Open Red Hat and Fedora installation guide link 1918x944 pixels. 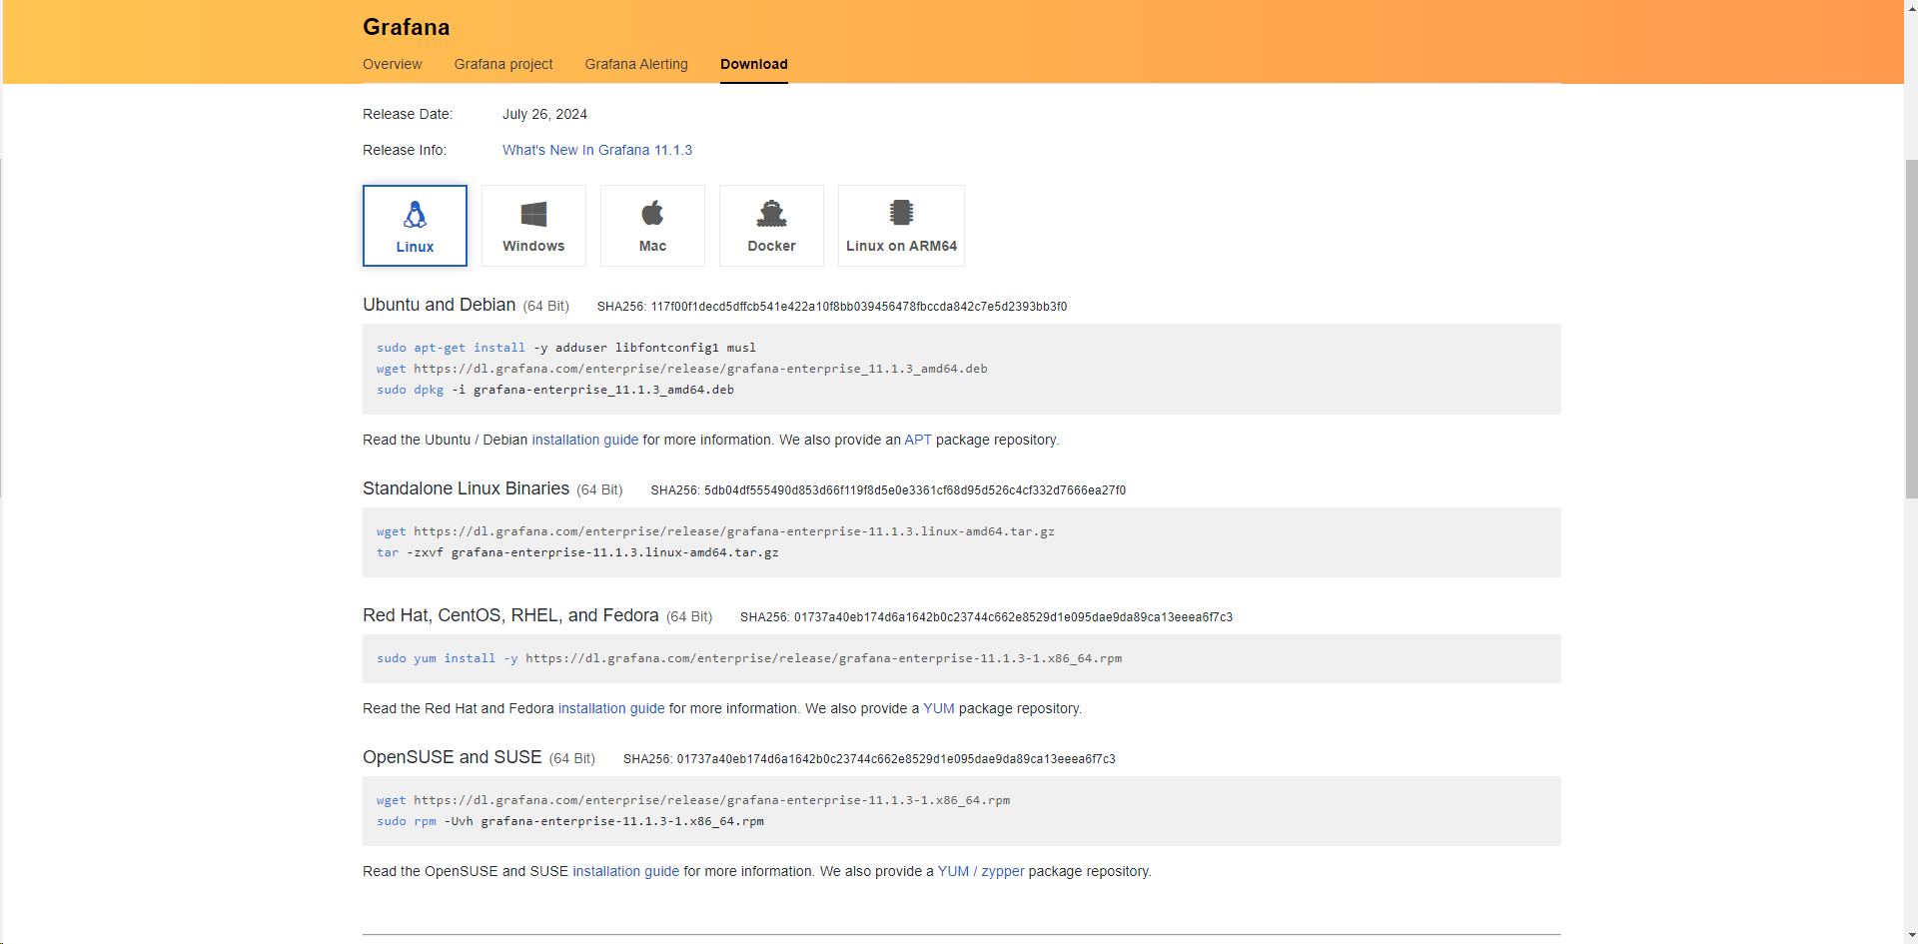pos(611,708)
